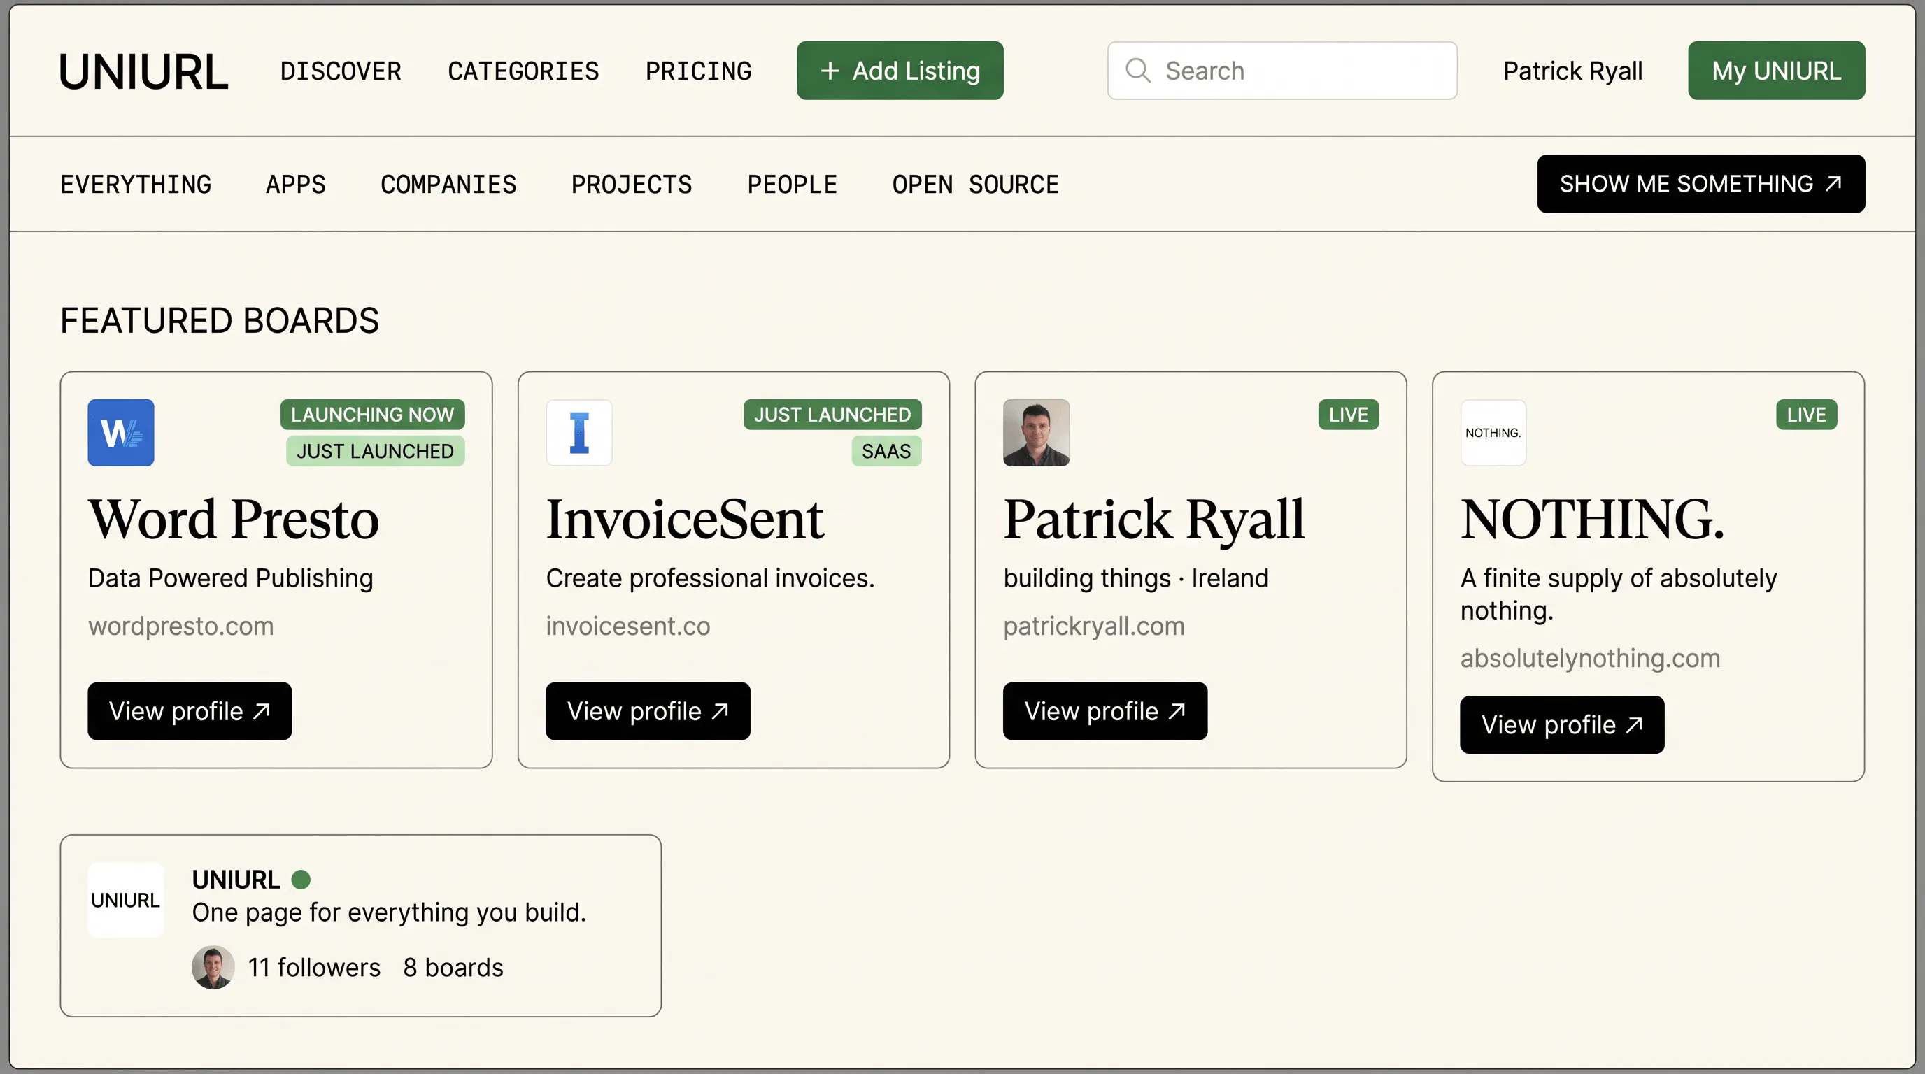Click the 11 followers count
Image resolution: width=1925 pixels, height=1074 pixels.
click(x=314, y=968)
